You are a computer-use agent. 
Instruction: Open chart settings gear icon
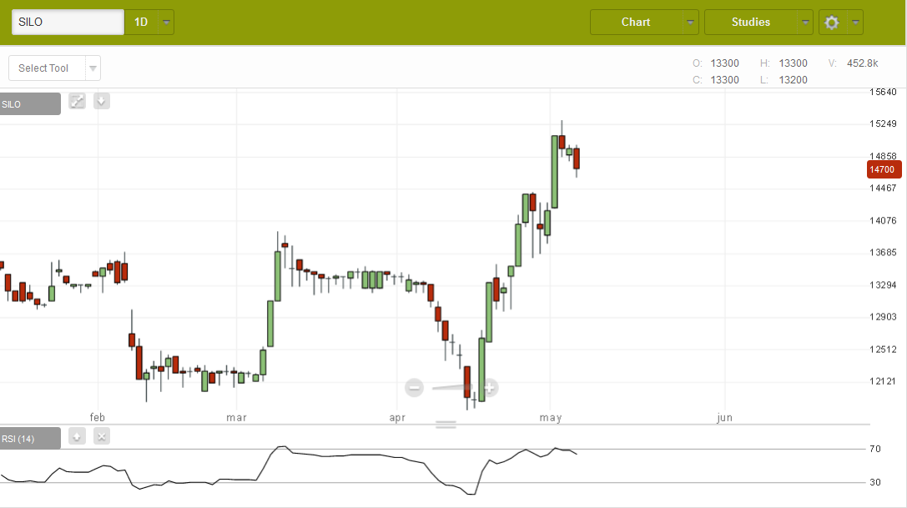(x=831, y=23)
